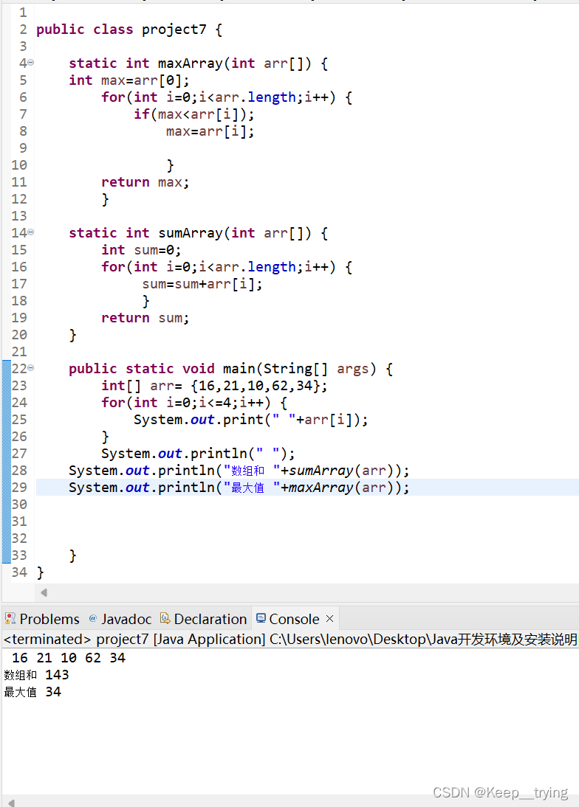Click the terminated project7 console header
This screenshot has width=579, height=807.
point(290,640)
